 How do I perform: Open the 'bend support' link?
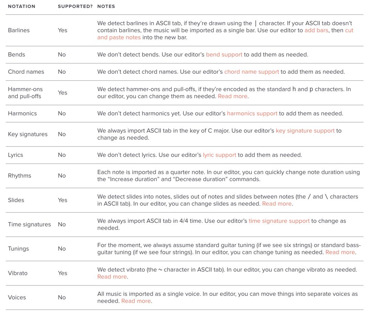pyautogui.click(x=224, y=55)
